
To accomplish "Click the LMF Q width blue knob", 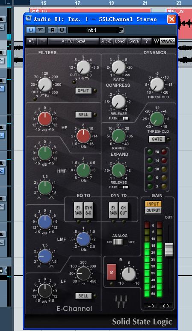I will point(45,256).
